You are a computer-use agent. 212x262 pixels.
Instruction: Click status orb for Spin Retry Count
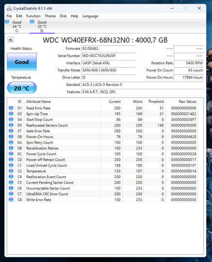pos(11,142)
